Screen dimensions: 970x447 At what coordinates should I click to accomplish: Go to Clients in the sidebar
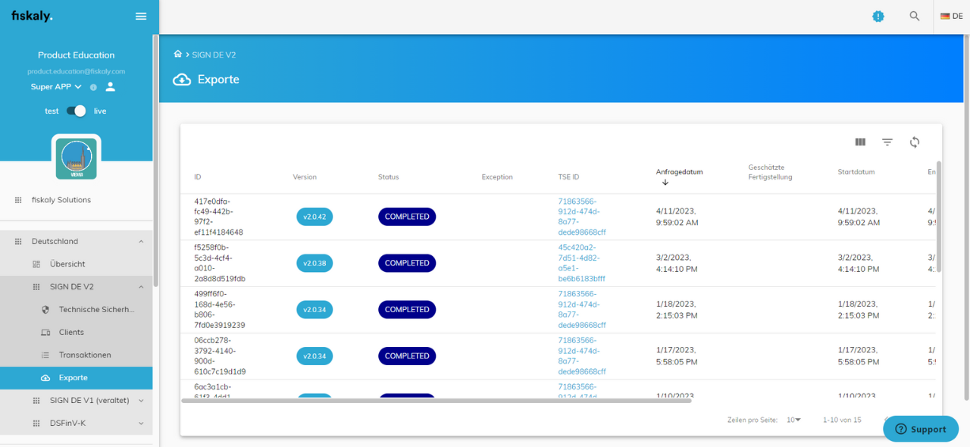[x=71, y=332]
